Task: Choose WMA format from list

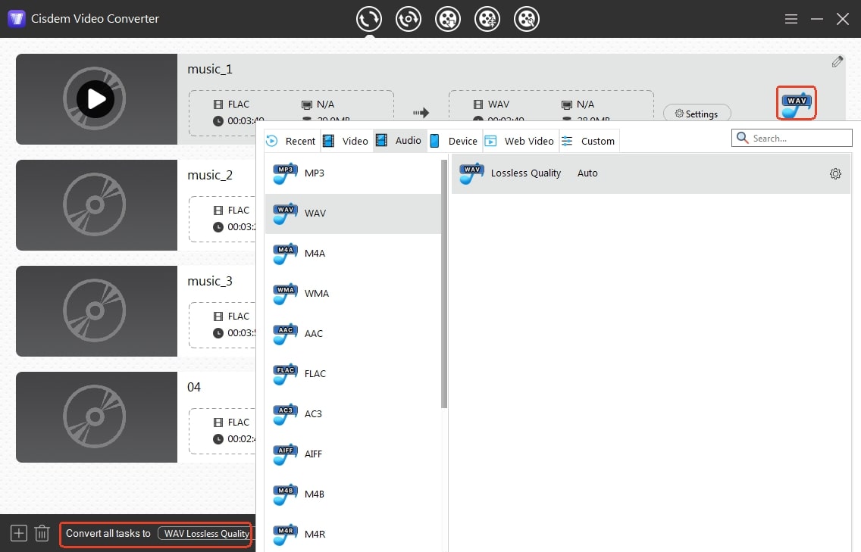Action: point(353,294)
